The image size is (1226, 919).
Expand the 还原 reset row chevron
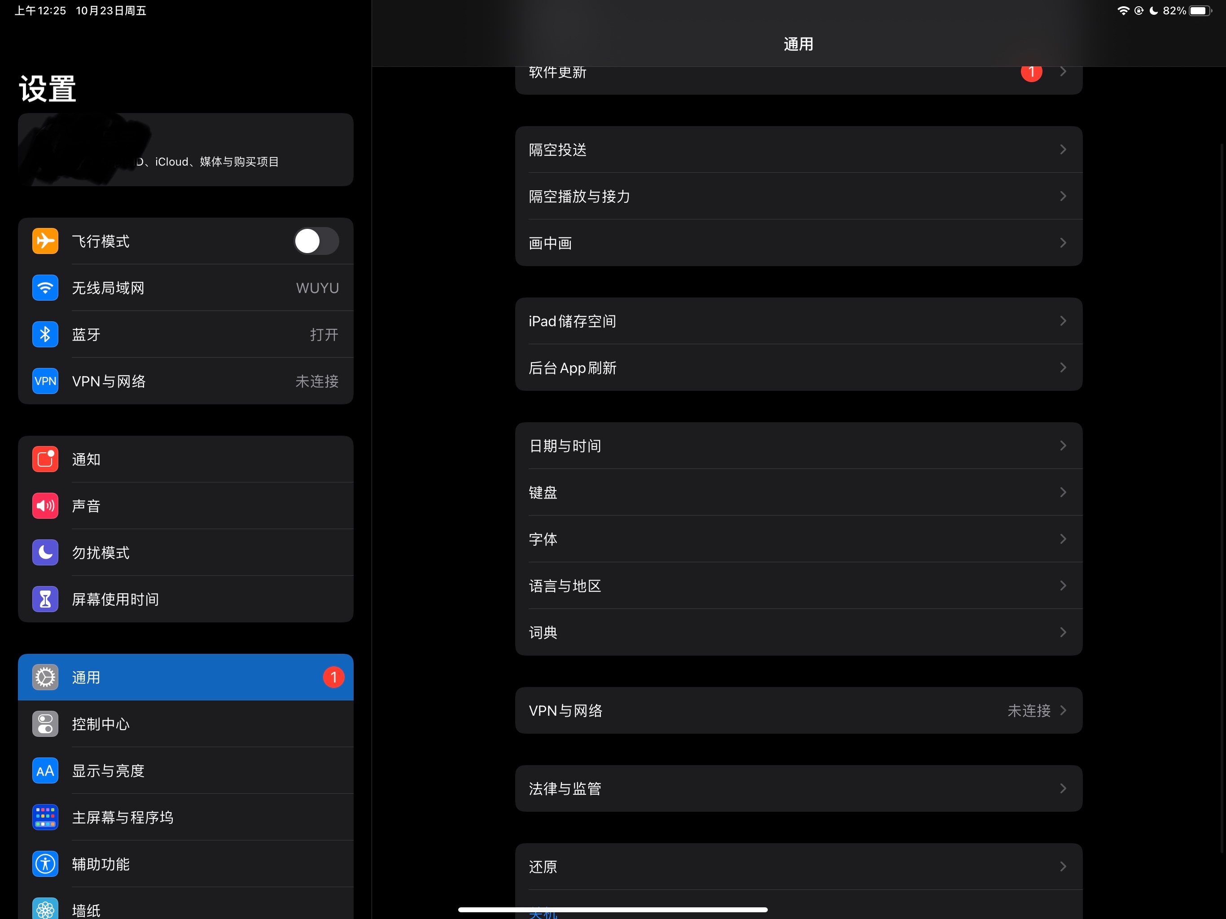click(1063, 866)
